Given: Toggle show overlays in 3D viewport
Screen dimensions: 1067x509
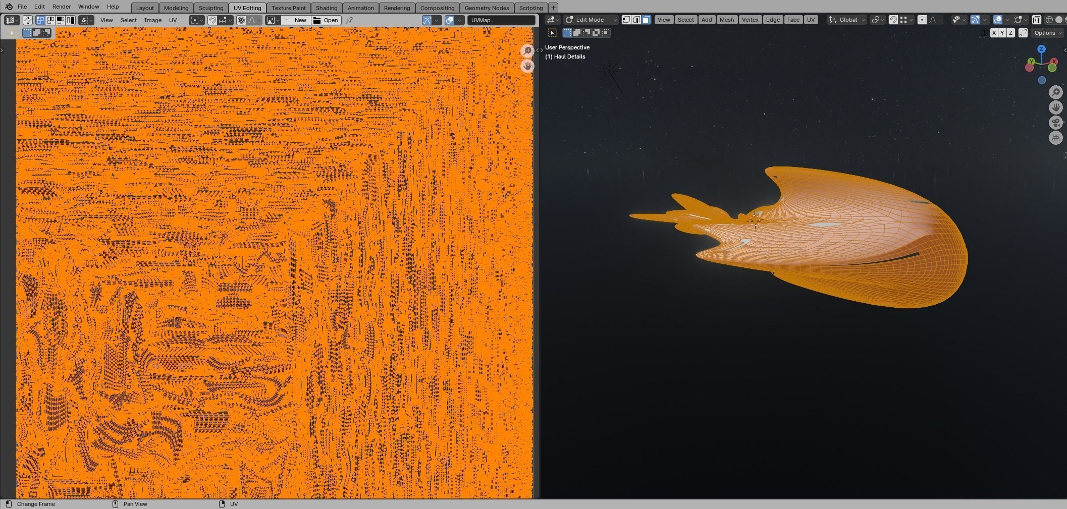Looking at the screenshot, I should [x=998, y=20].
